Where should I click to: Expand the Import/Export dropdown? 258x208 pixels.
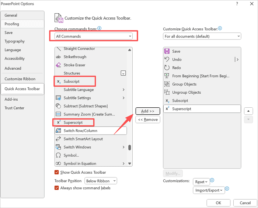tap(208, 190)
